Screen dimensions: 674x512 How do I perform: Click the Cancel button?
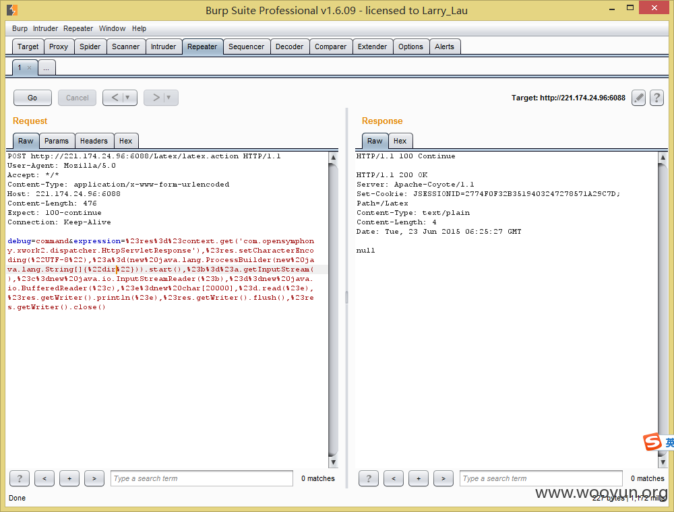(78, 98)
